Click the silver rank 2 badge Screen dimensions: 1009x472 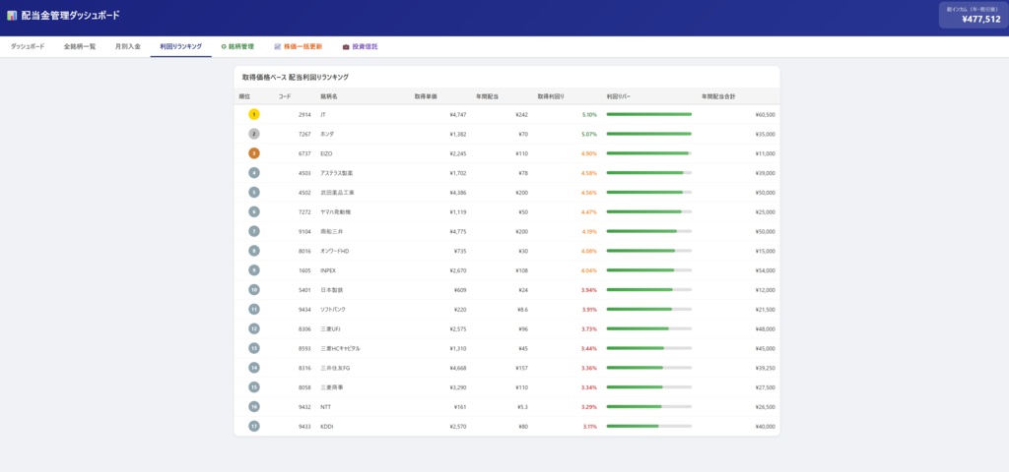(x=254, y=134)
